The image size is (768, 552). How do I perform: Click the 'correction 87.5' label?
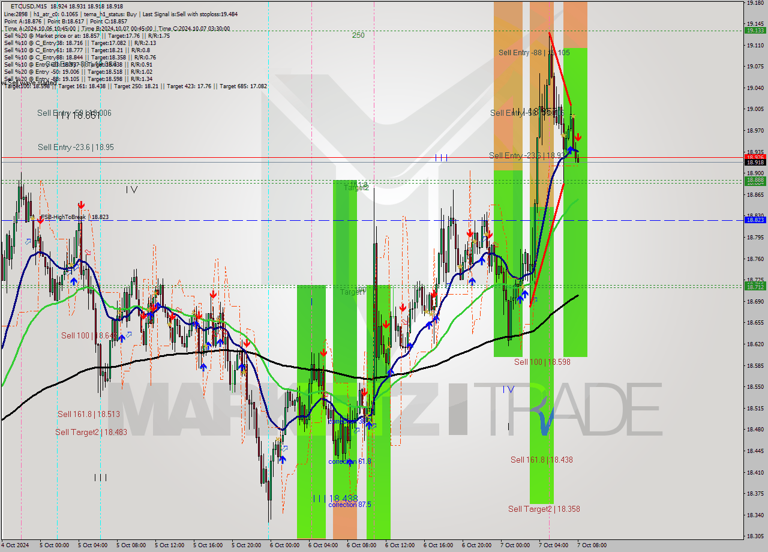click(x=350, y=505)
